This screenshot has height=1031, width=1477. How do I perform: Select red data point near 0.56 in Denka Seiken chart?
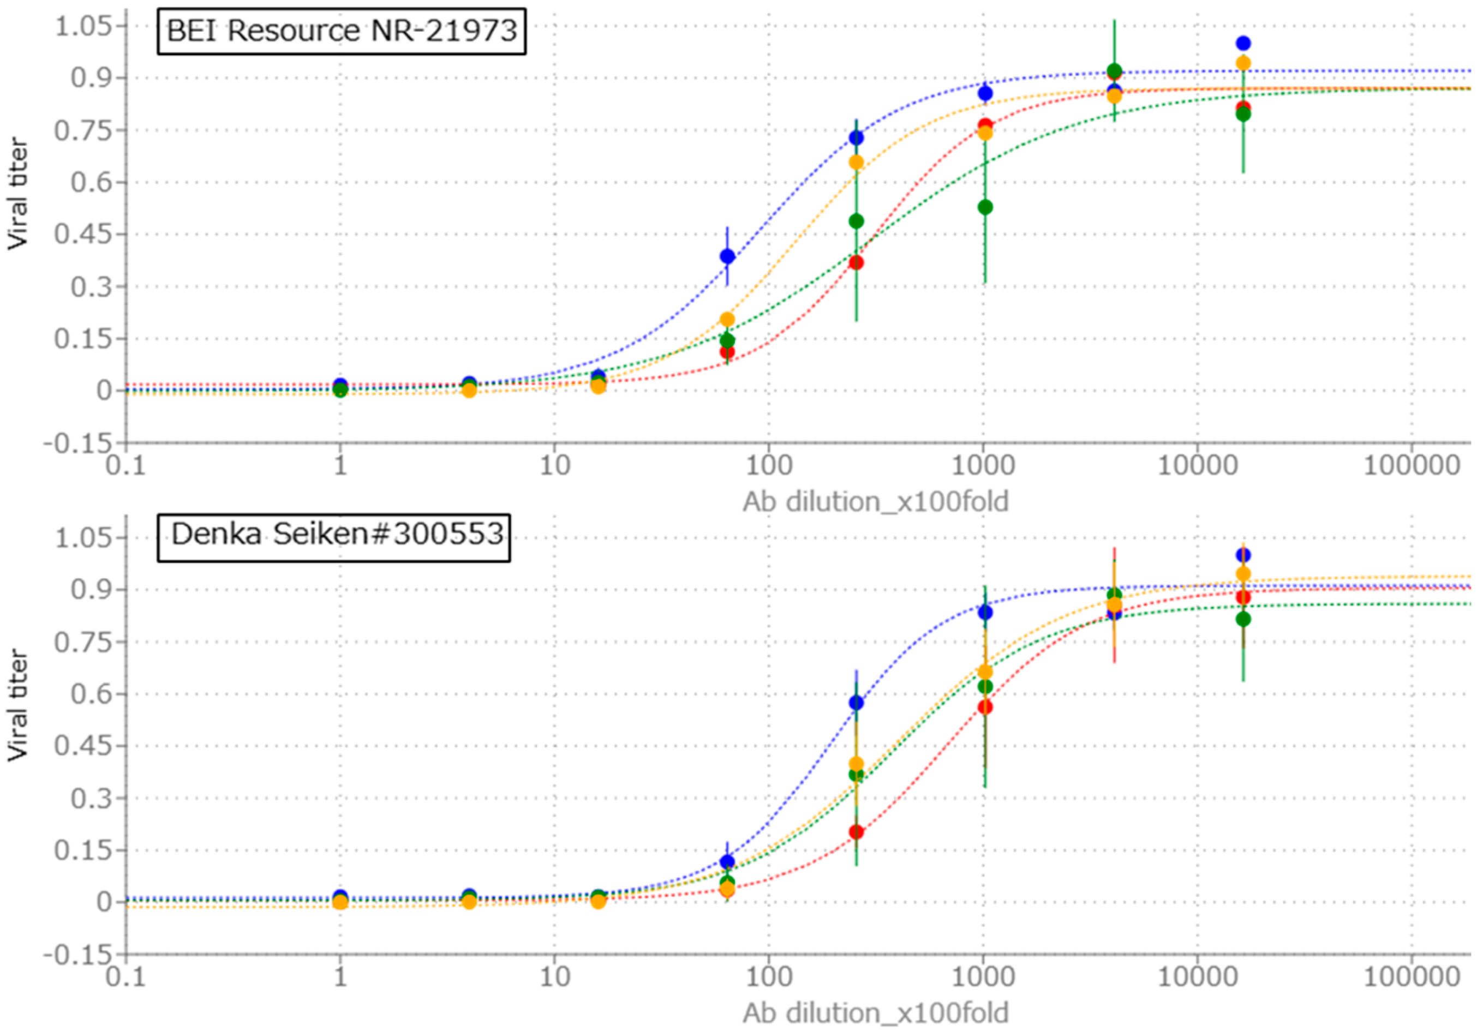click(985, 707)
